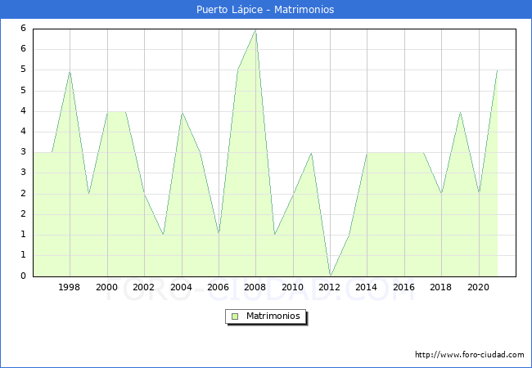
Task: Click the 2012 zero data point
Action: click(x=331, y=276)
